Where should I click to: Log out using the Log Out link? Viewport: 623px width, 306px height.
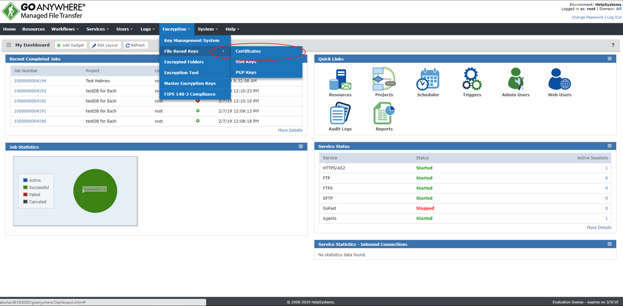pyautogui.click(x=614, y=17)
